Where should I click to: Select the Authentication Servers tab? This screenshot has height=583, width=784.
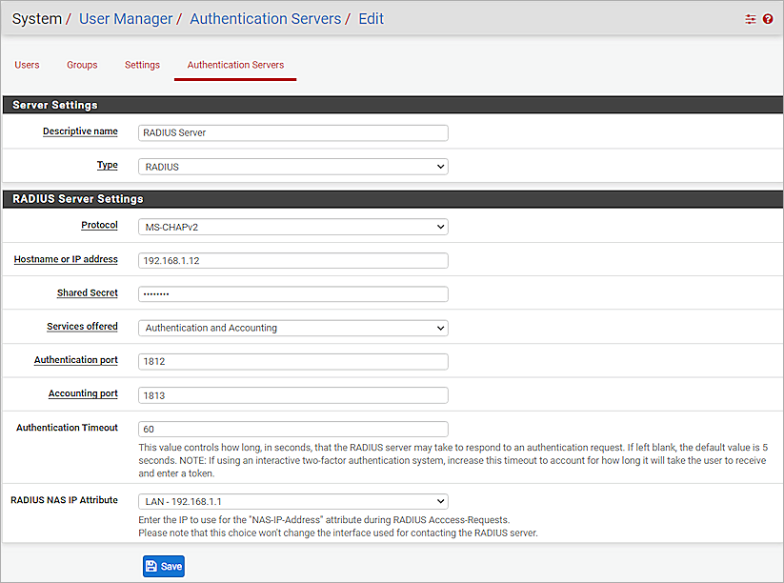pyautogui.click(x=234, y=65)
